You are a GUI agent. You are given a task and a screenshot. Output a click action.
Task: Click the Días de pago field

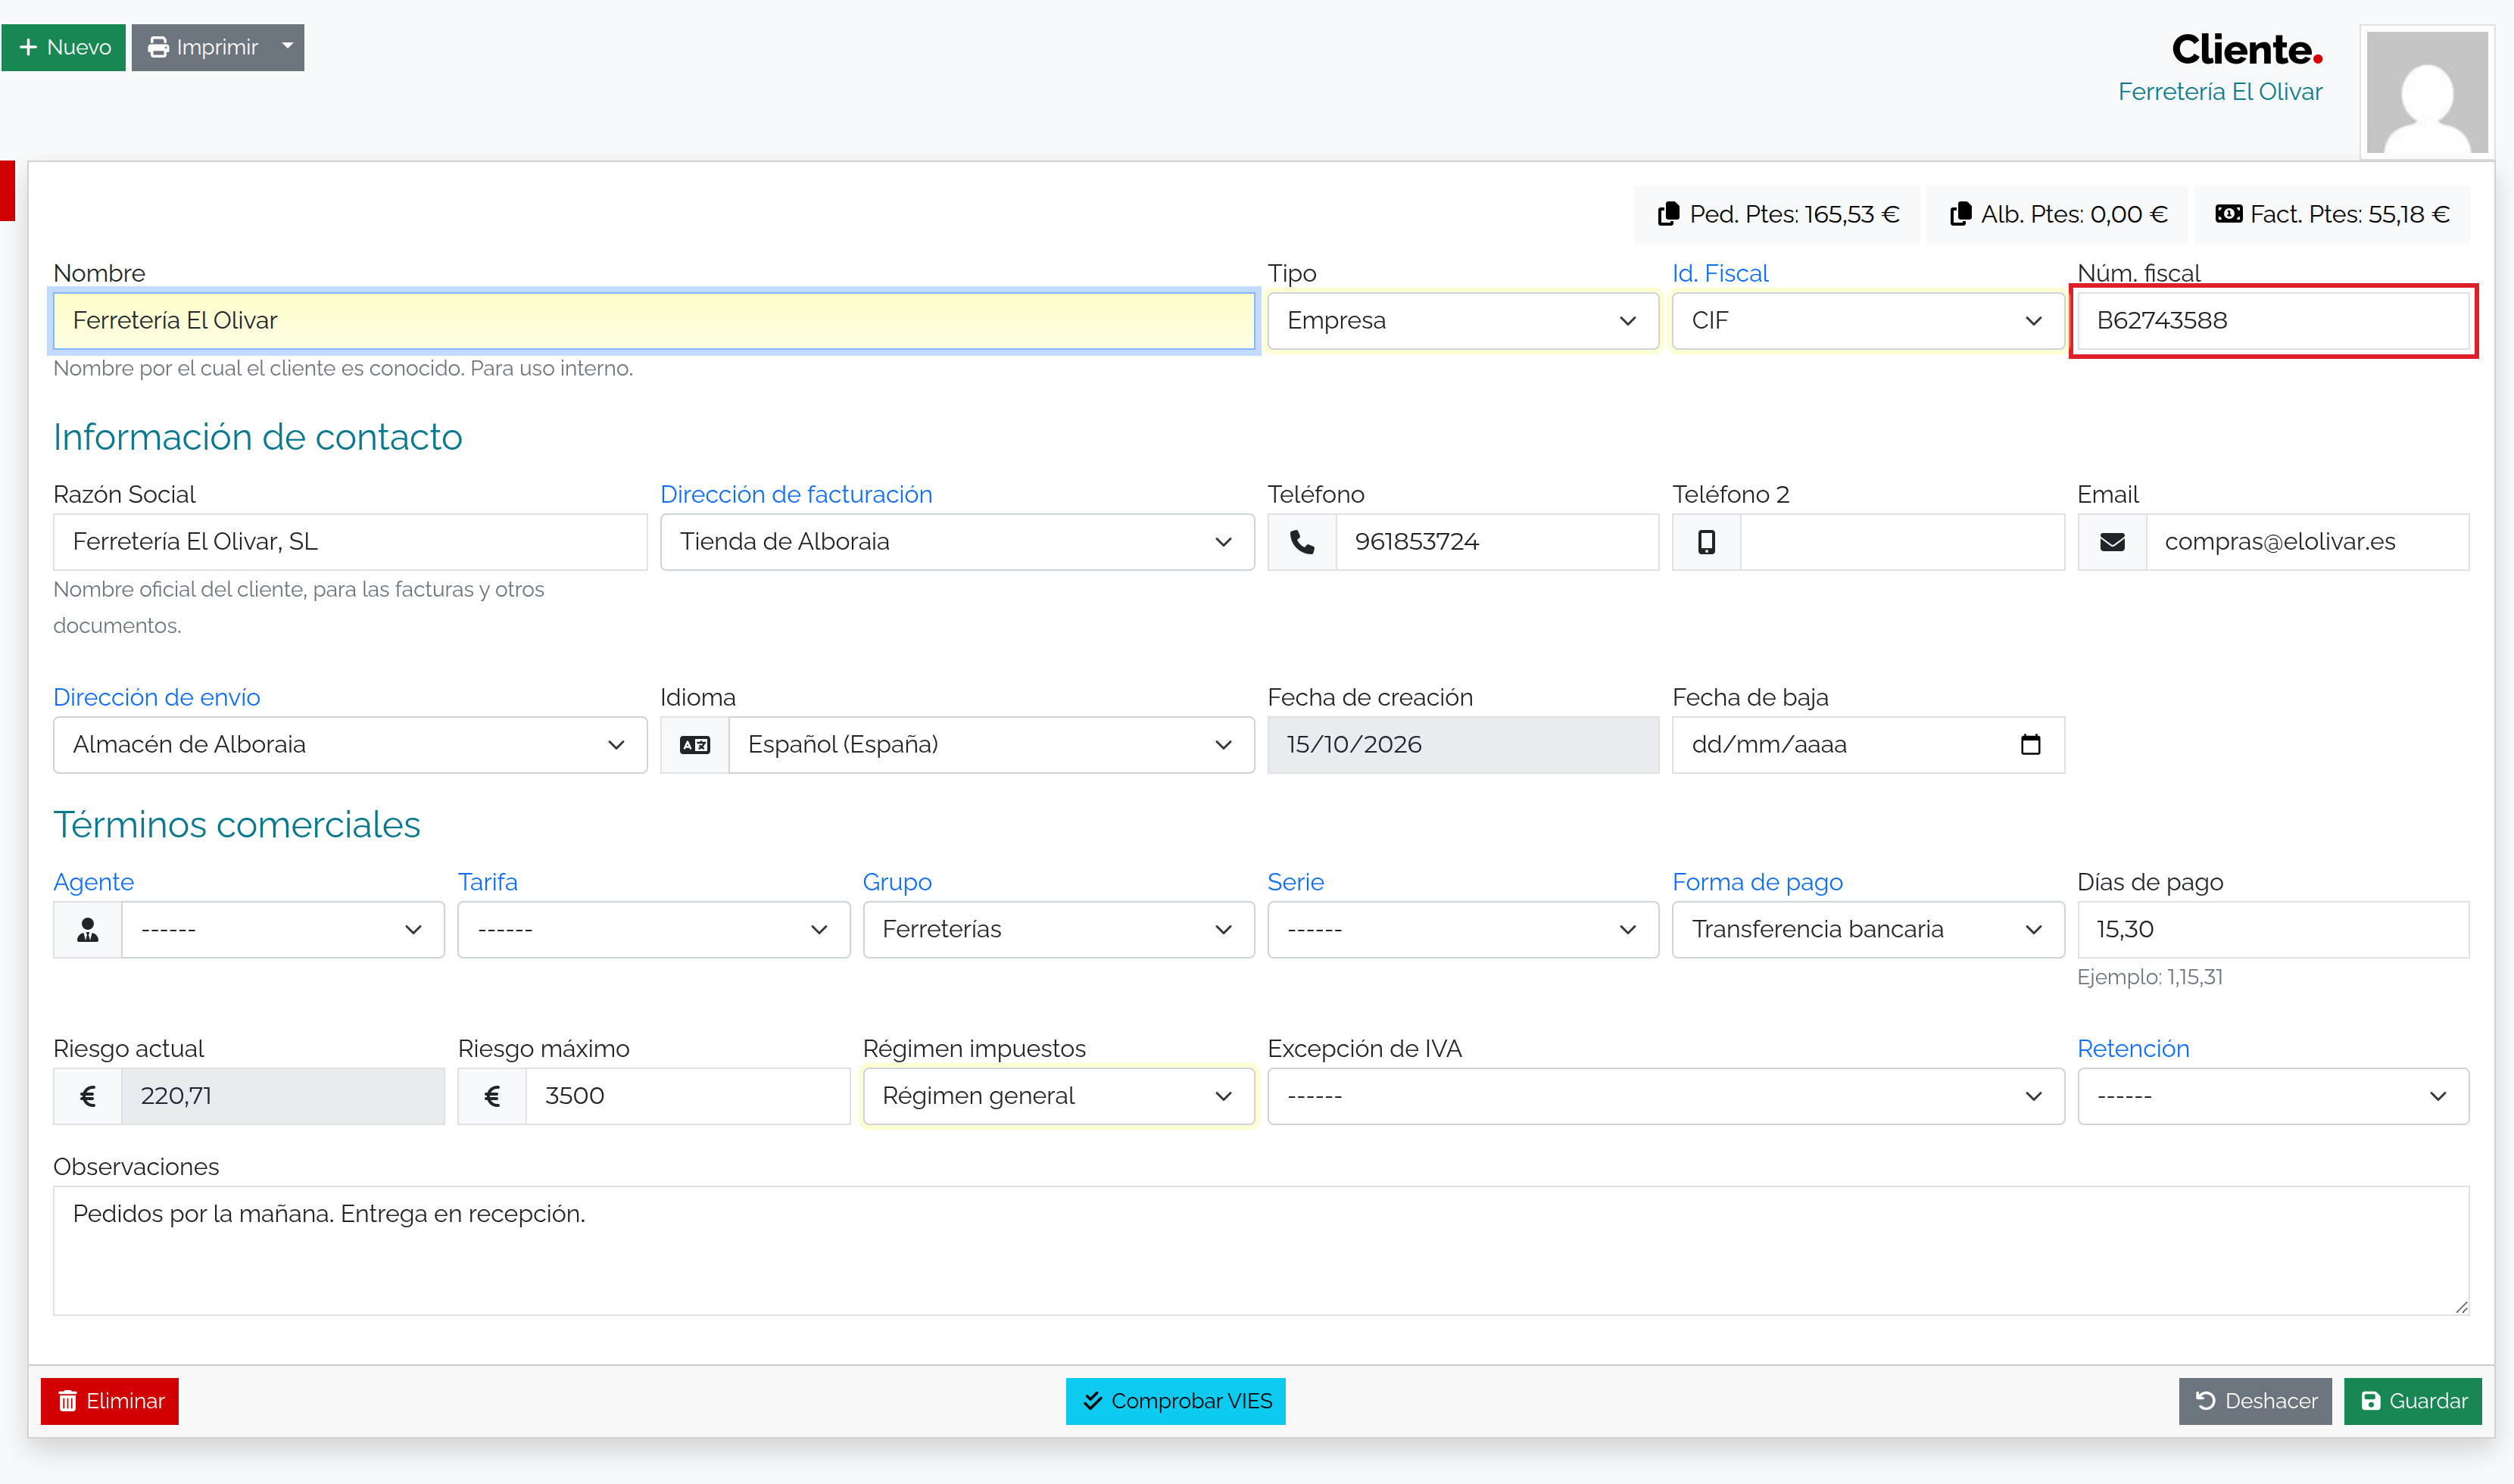(x=2272, y=930)
